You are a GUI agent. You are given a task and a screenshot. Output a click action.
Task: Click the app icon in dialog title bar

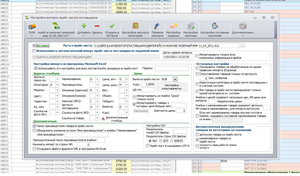pos(27,18)
